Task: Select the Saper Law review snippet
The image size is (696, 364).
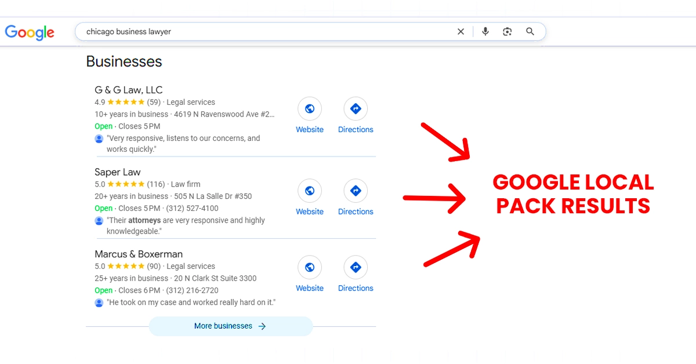Action: 186,225
